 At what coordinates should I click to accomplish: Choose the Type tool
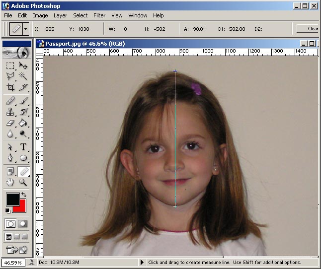pos(23,147)
